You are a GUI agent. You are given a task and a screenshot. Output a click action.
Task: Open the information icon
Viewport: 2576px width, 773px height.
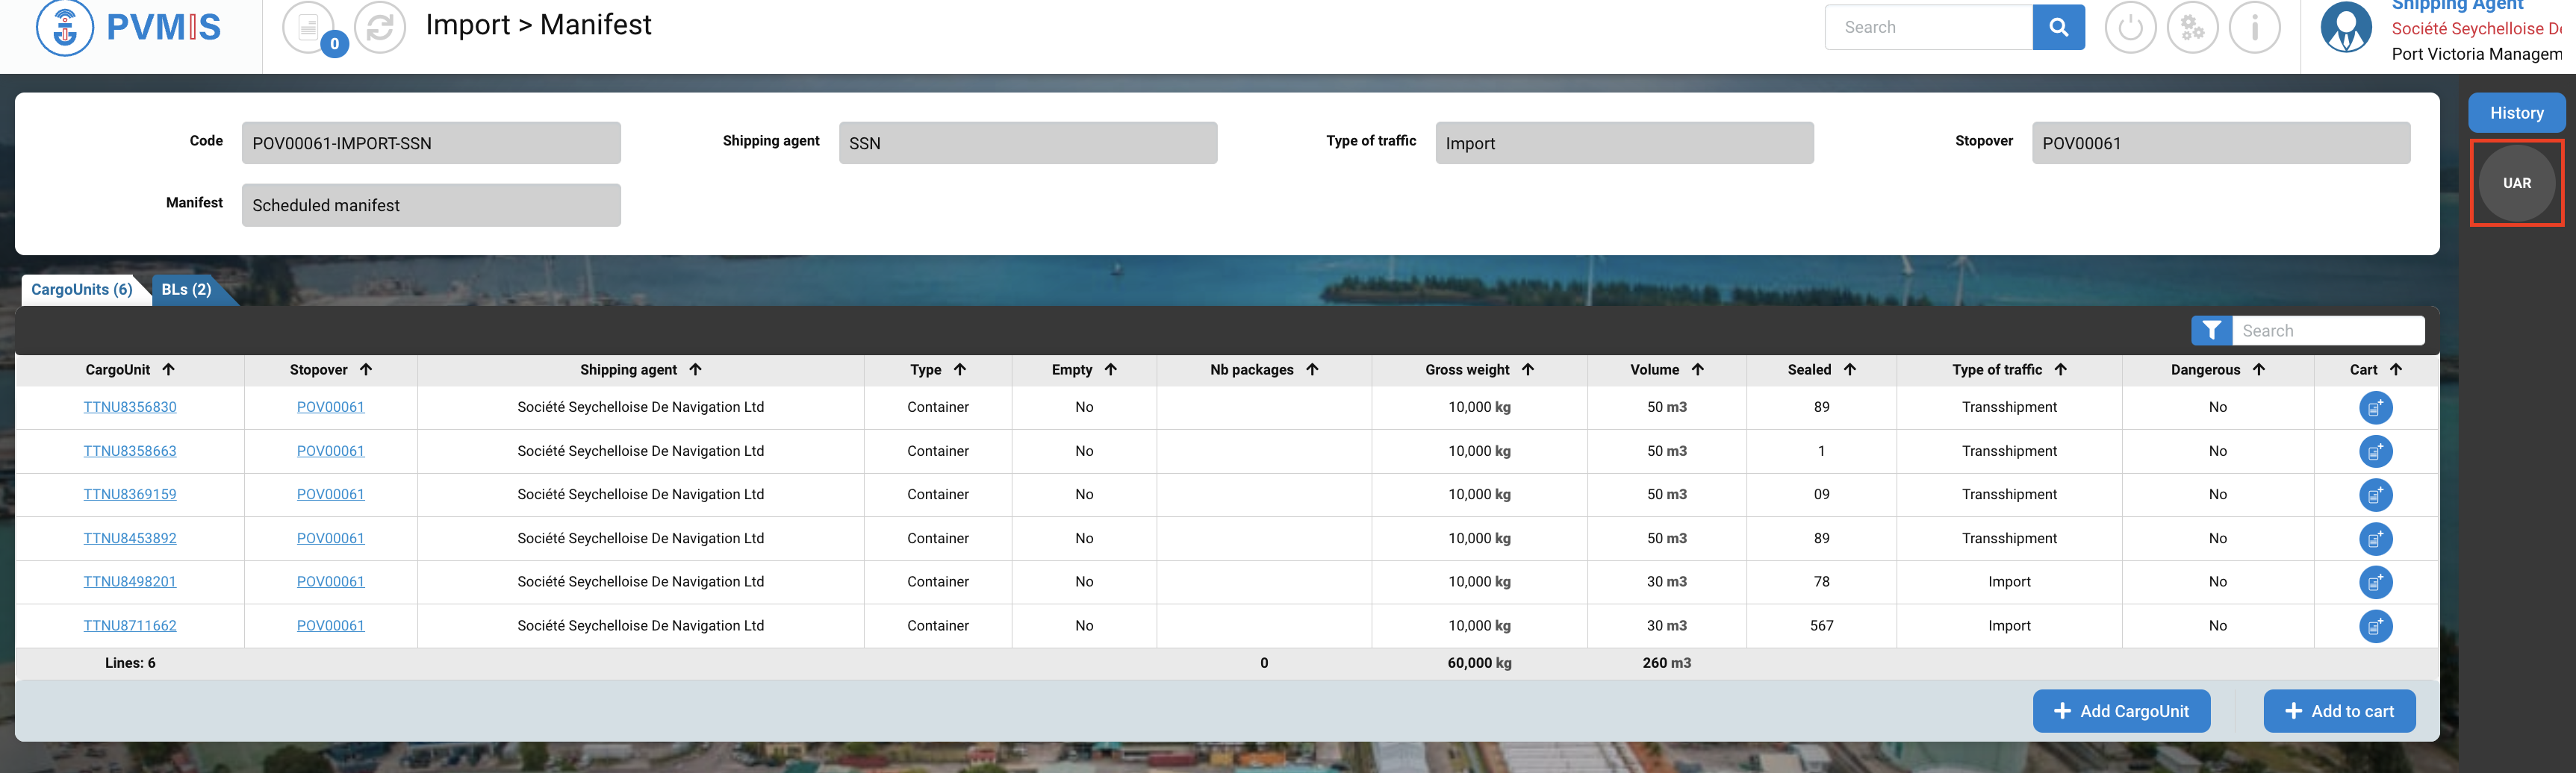[2254, 27]
